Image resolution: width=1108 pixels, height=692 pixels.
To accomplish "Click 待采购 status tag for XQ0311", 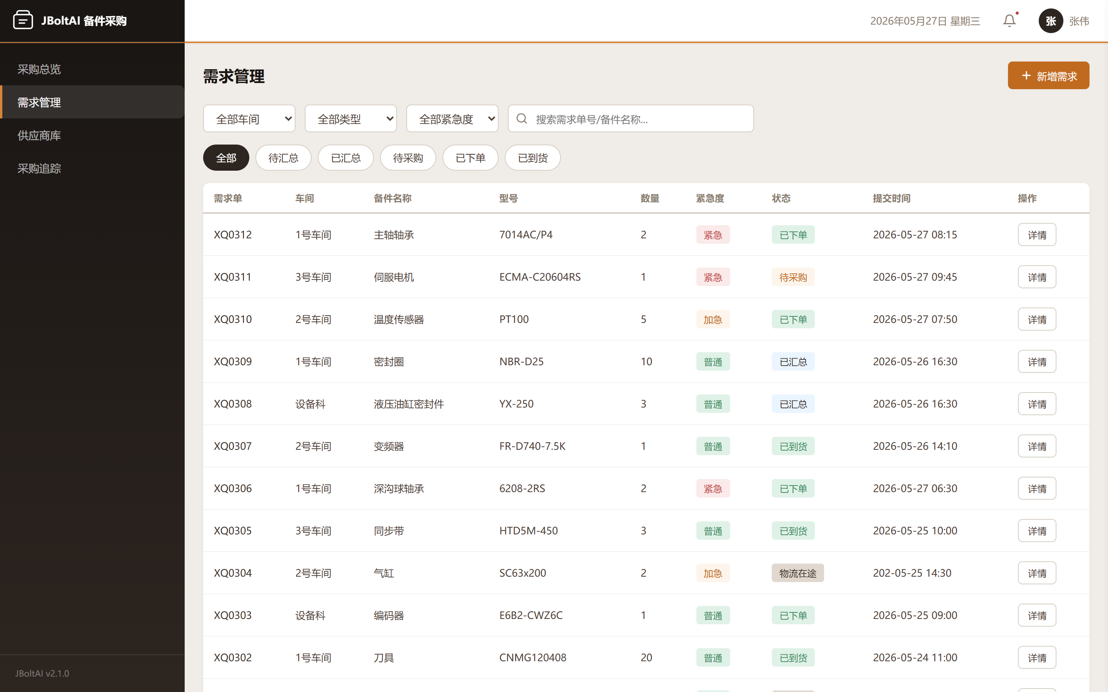I will pos(793,277).
